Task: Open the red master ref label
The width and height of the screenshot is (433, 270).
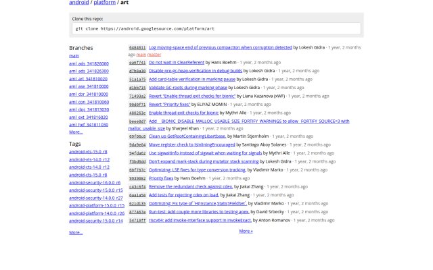Action: point(154,55)
